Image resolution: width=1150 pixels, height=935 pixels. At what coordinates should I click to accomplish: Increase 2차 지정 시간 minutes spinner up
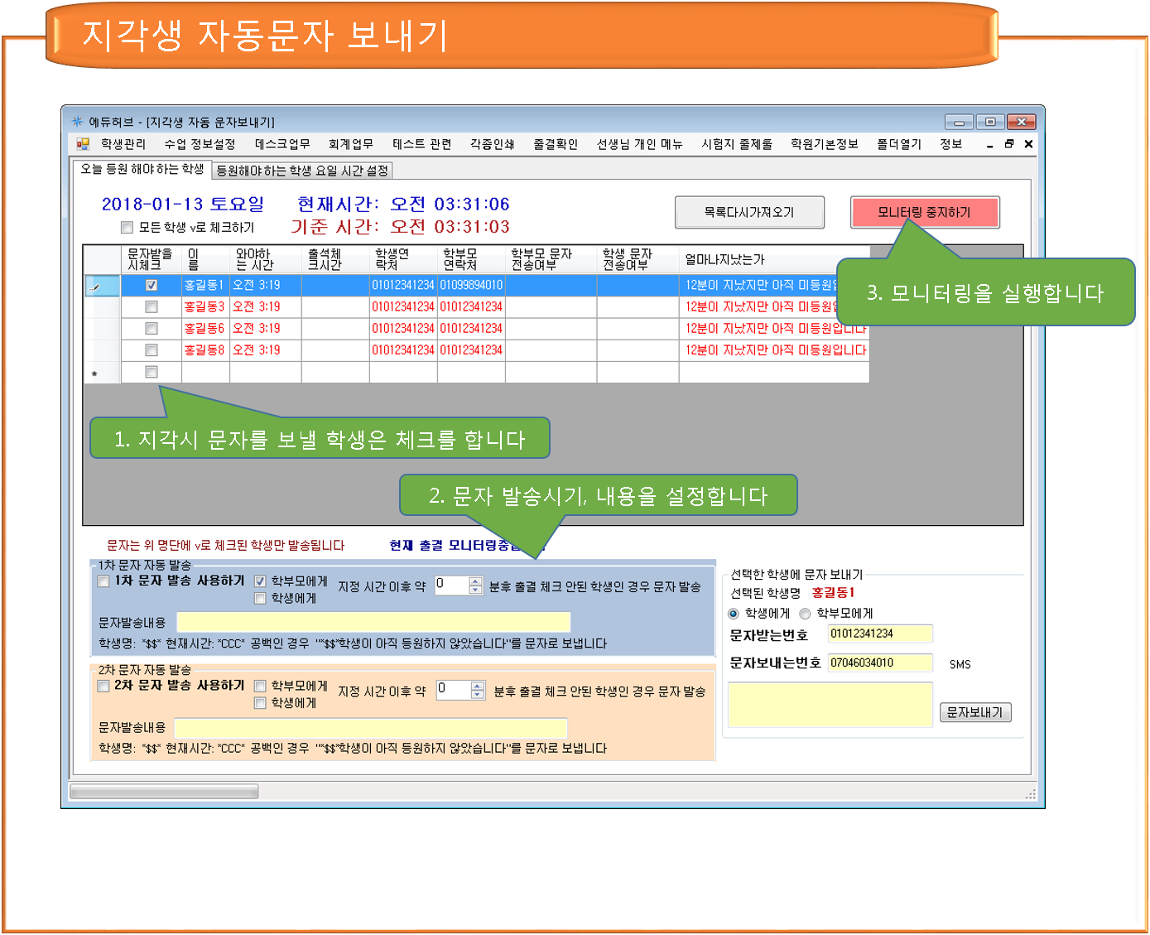(478, 686)
